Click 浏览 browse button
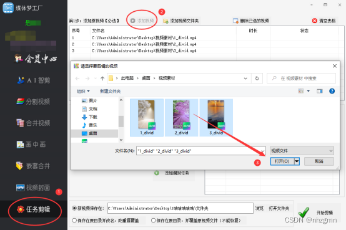346x230 pixels. pyautogui.click(x=260, y=208)
